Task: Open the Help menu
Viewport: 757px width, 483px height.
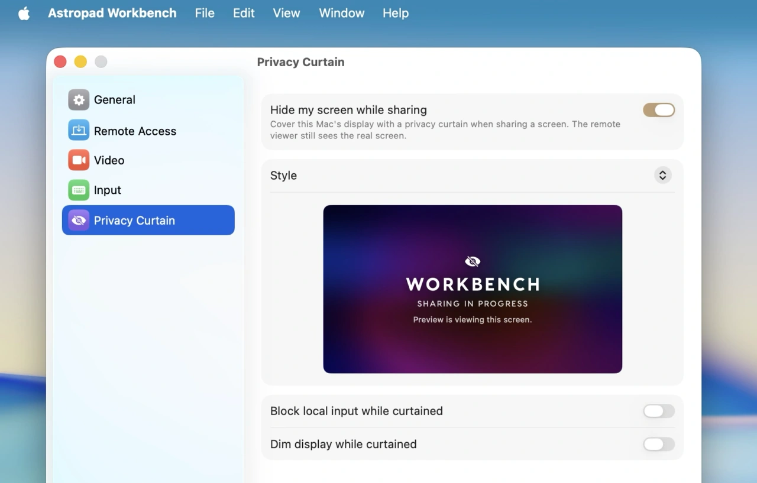Action: tap(396, 13)
